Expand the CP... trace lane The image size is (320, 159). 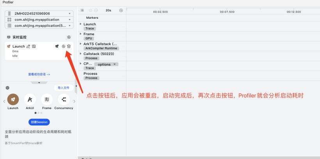point(81,64)
